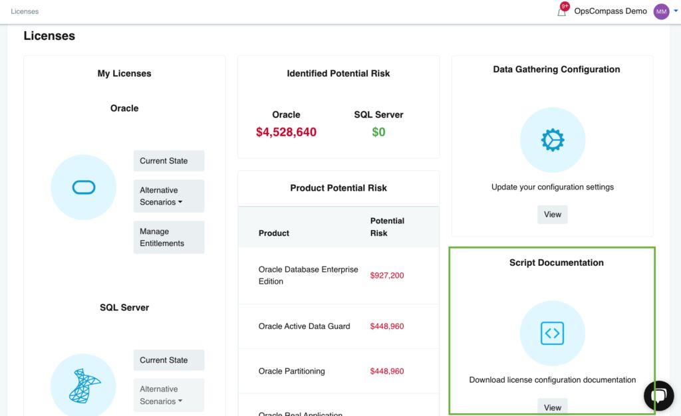Click the Data Gathering gear icon
Screen dimensions: 681x416
tap(553, 140)
